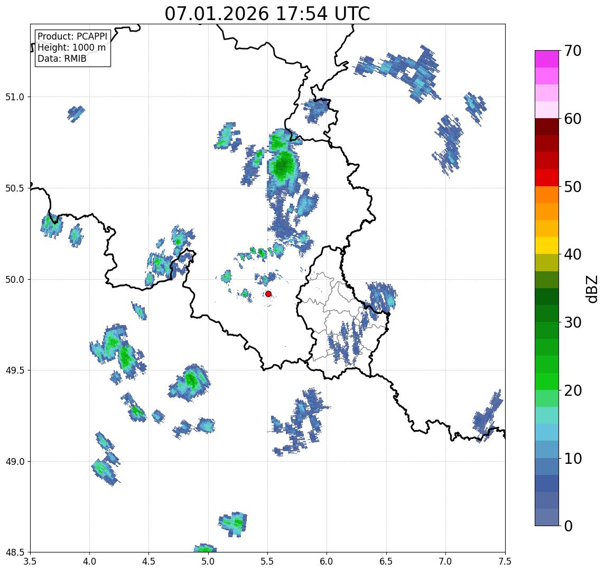Click the colorbar tick label 10
Viewport: 605px width, 572px height.
point(573,458)
